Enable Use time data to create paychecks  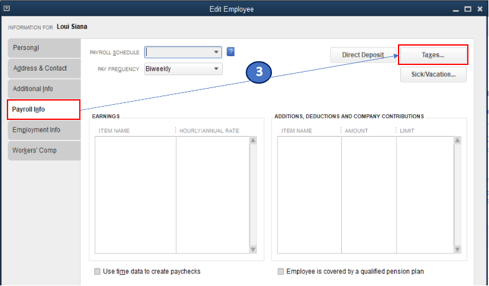pos(97,272)
